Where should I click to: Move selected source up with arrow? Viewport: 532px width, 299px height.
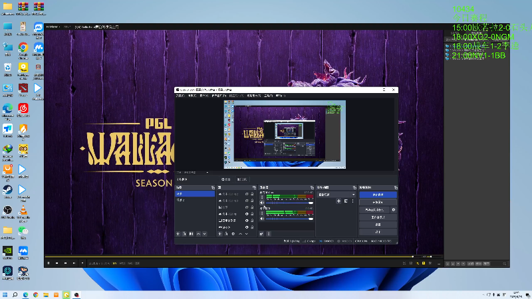pos(240,234)
